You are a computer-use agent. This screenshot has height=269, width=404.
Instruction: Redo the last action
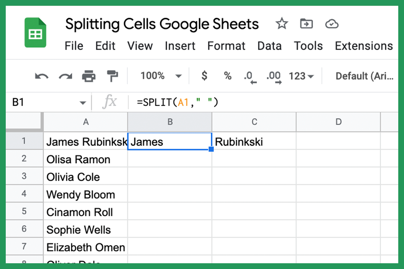[65, 75]
